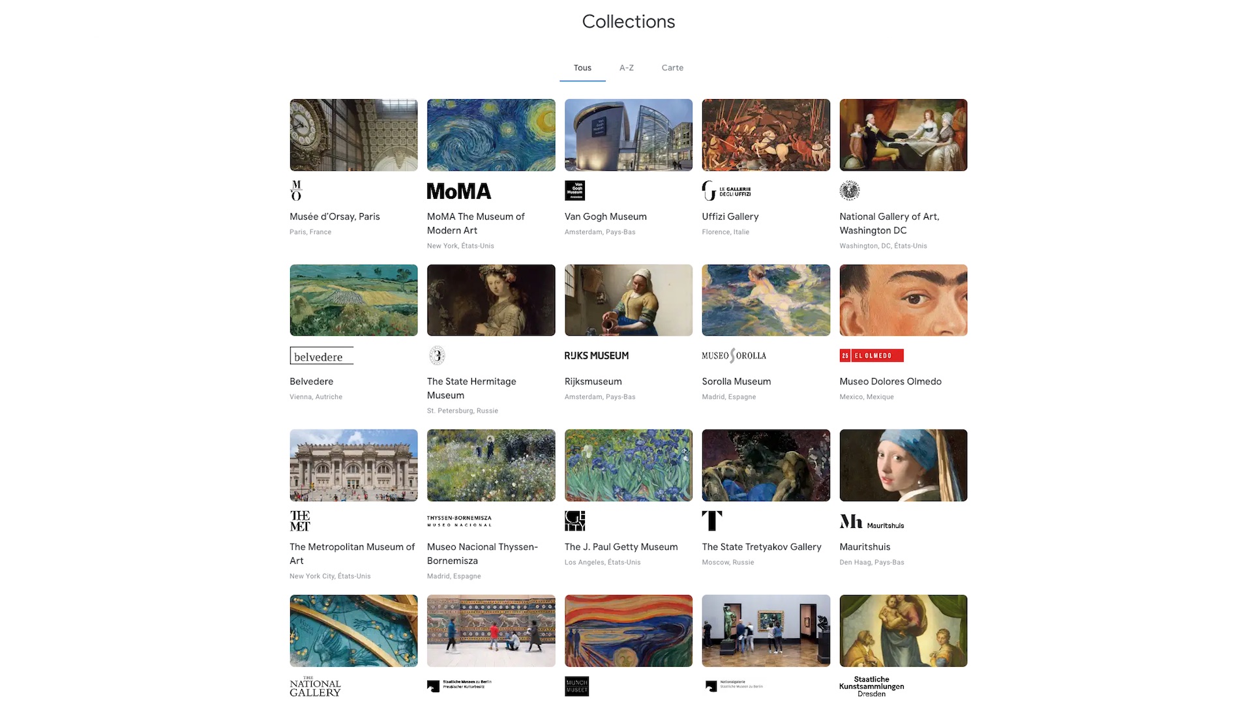Image resolution: width=1252 pixels, height=704 pixels.
Task: Click the Frida Kahlo face thumbnail
Action: tap(904, 300)
